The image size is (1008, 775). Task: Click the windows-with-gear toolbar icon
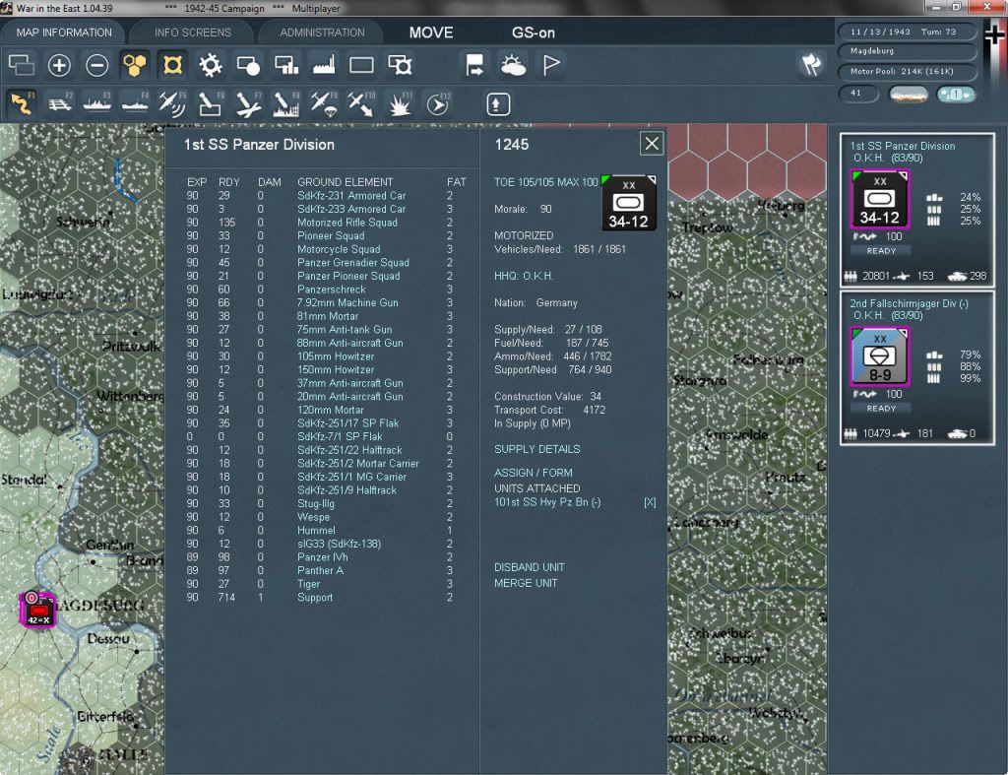click(x=400, y=65)
